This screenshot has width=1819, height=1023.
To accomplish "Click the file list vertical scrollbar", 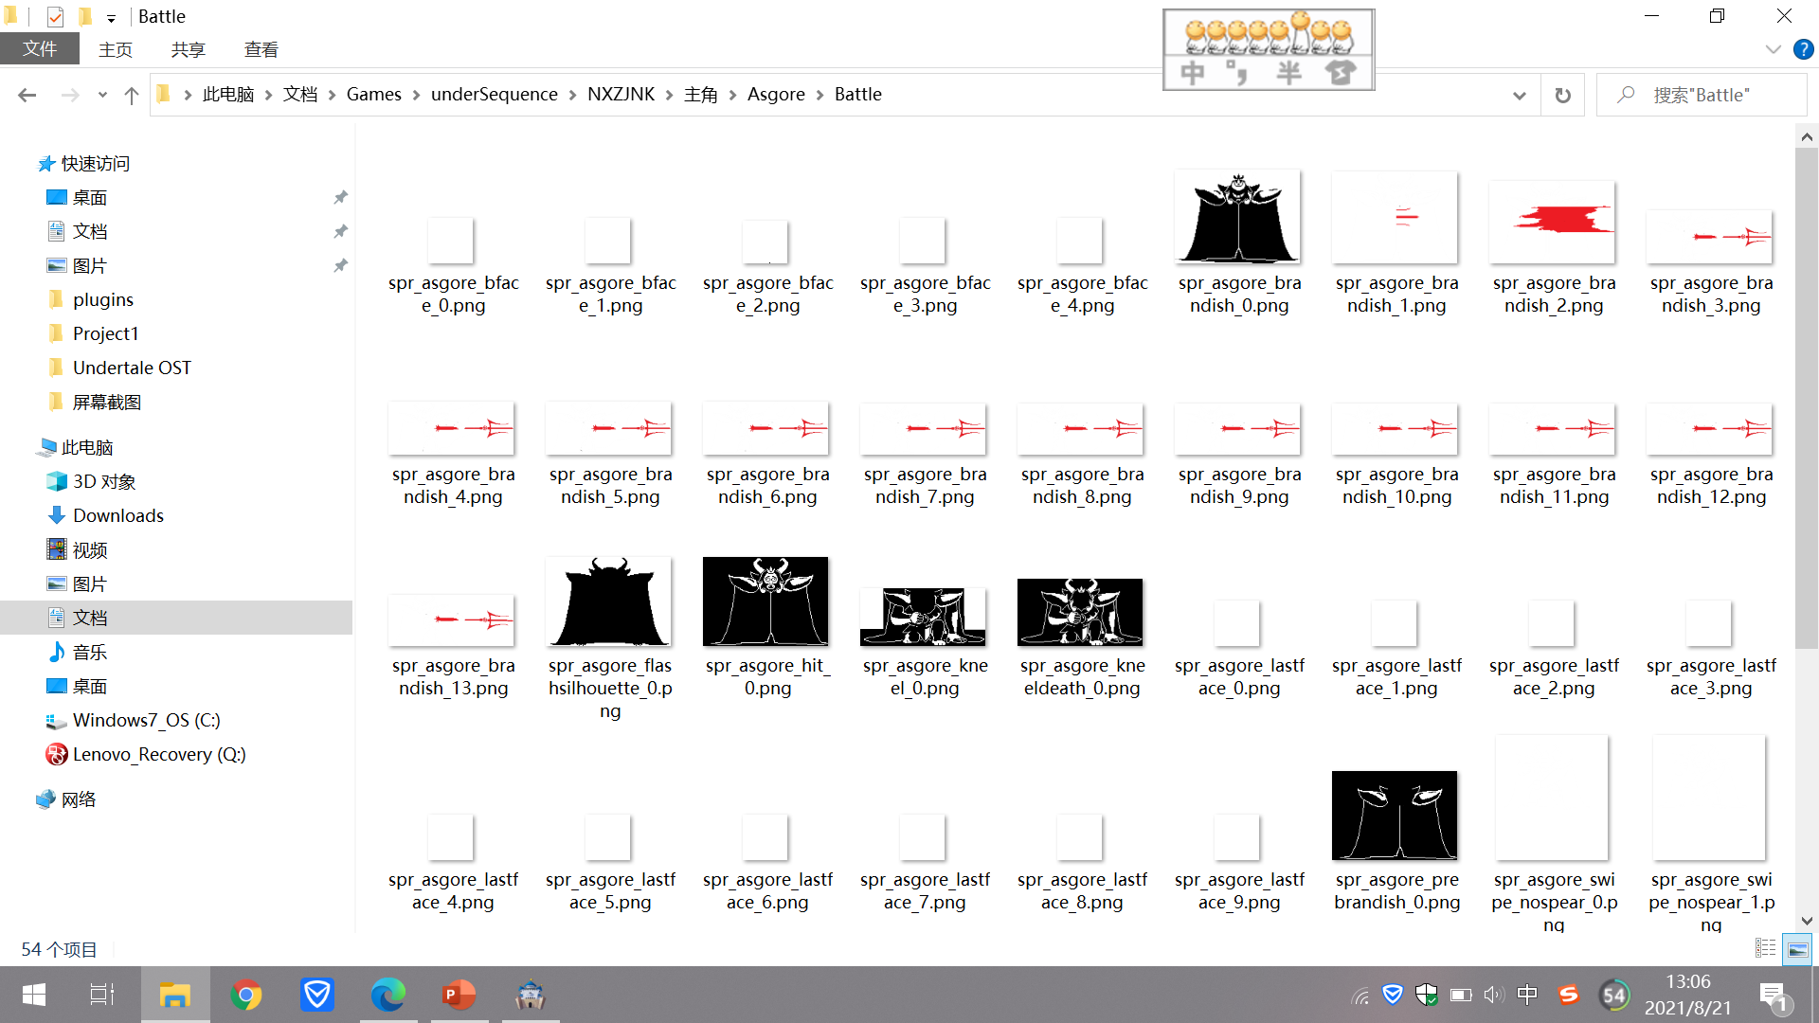I will click(x=1807, y=398).
